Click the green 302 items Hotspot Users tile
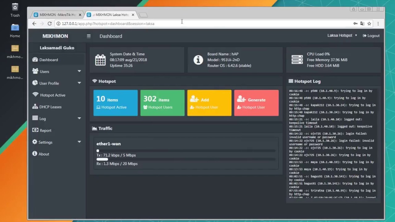This screenshot has height=222, width=395. 162,103
